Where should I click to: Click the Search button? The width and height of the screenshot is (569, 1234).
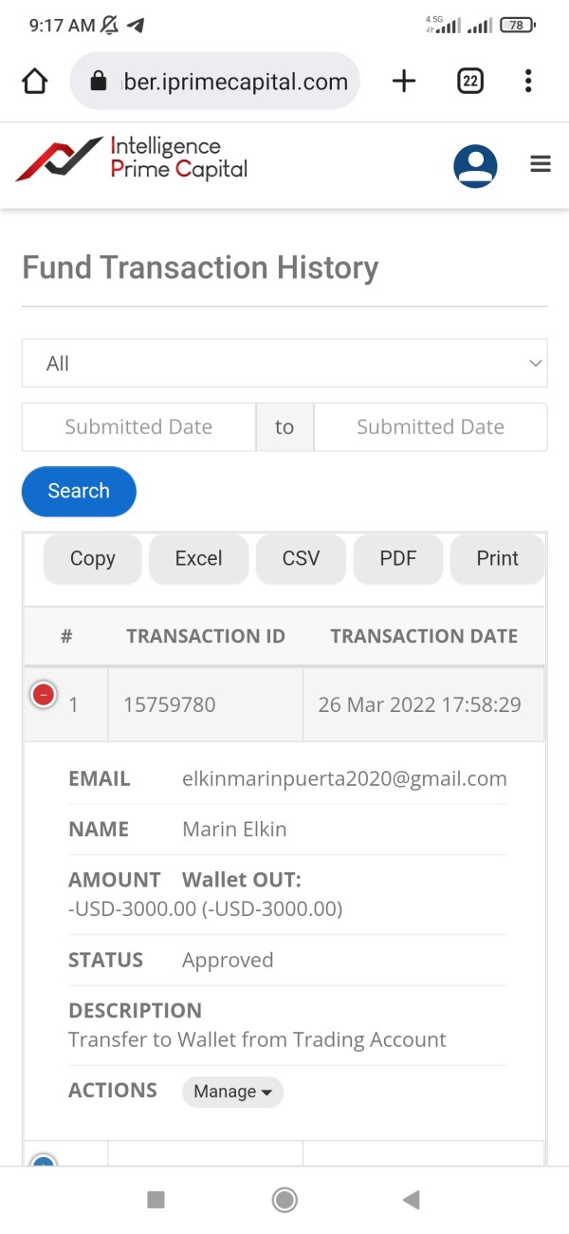click(79, 491)
